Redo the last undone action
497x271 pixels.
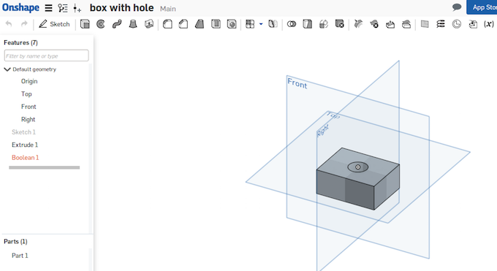pos(24,24)
